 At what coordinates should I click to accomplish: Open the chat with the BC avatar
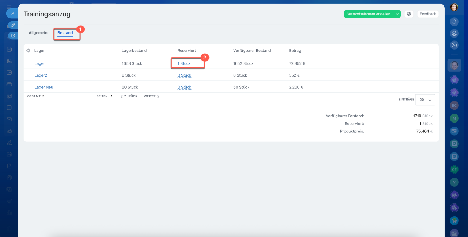[x=454, y=105]
